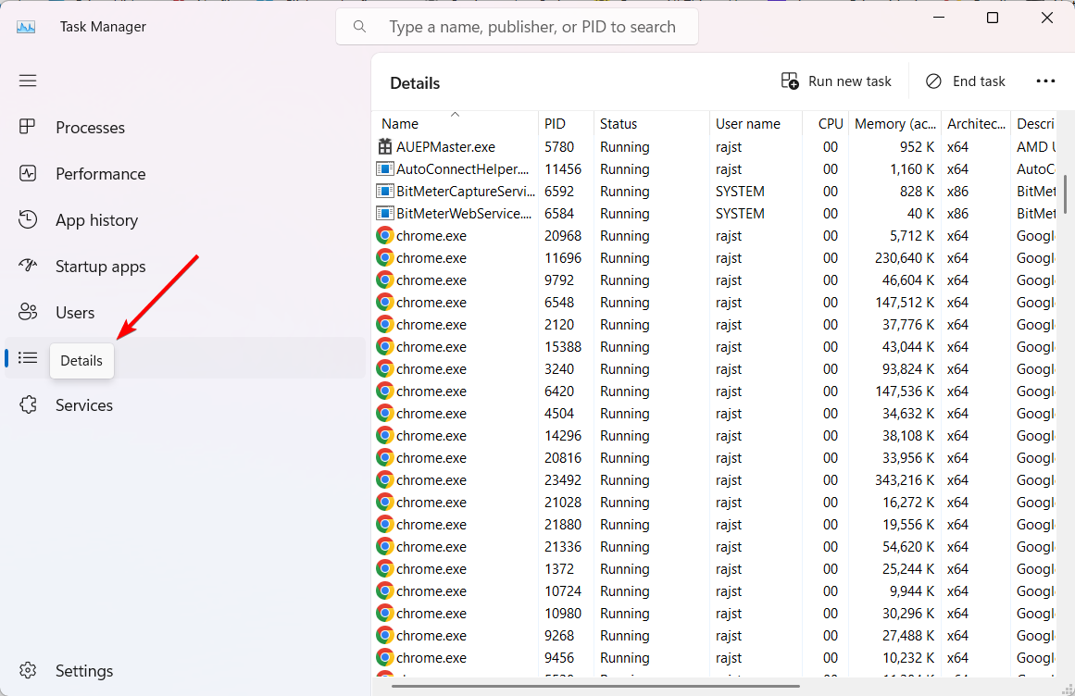Sort by the Name column header
1075x696 pixels.
tap(400, 124)
